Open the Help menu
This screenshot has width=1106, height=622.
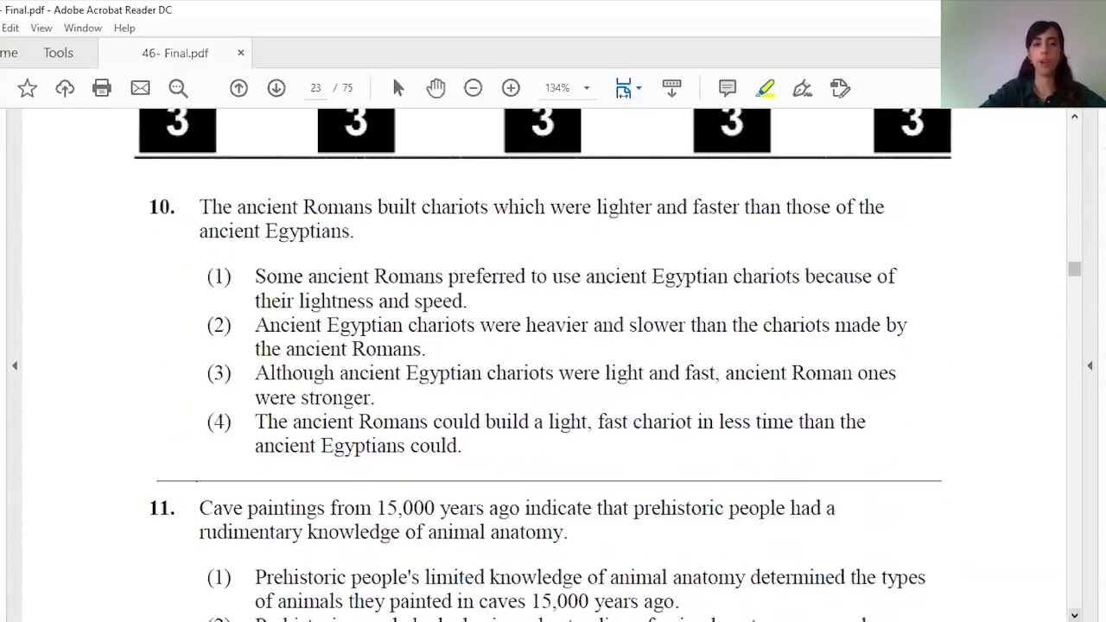tap(124, 28)
